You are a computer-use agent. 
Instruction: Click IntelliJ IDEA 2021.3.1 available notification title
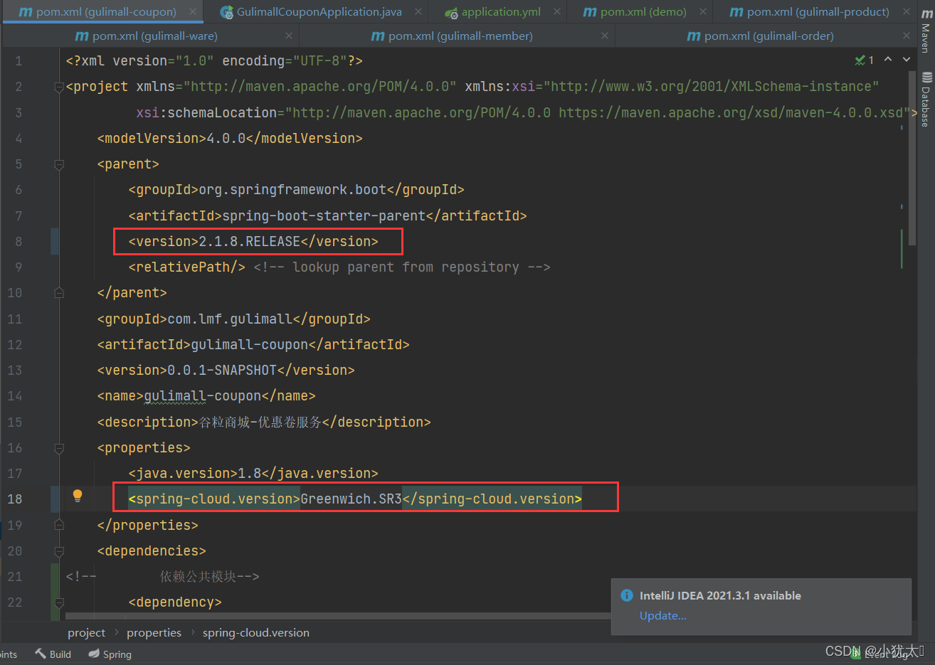click(x=720, y=596)
